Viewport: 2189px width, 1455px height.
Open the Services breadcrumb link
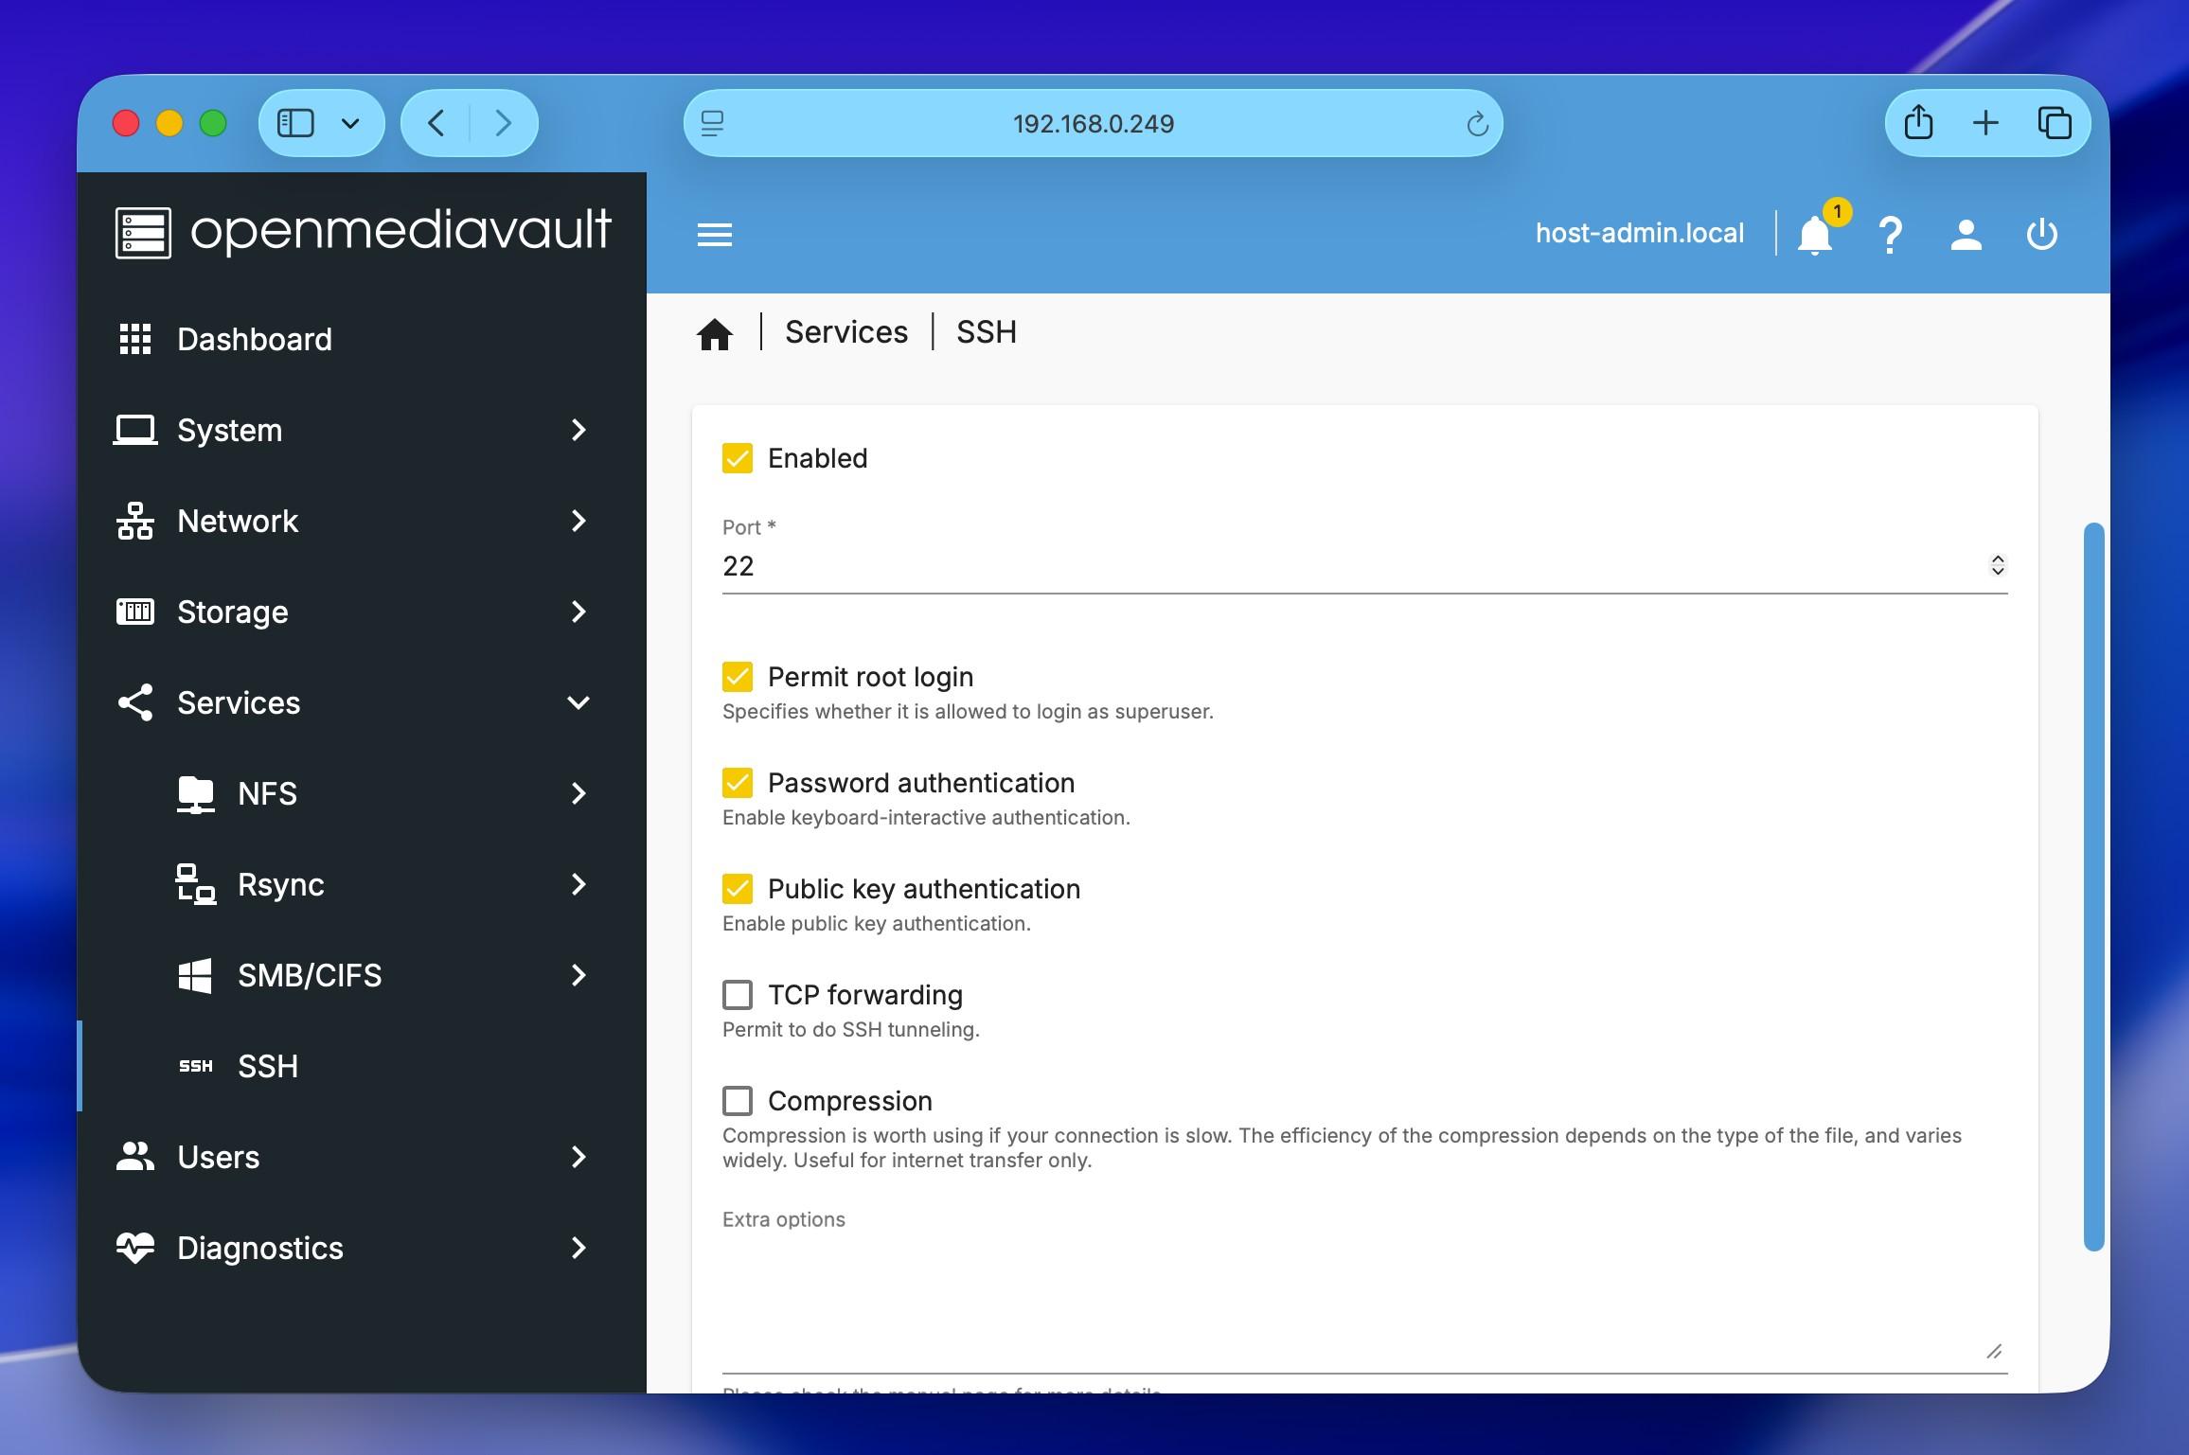[x=845, y=331]
